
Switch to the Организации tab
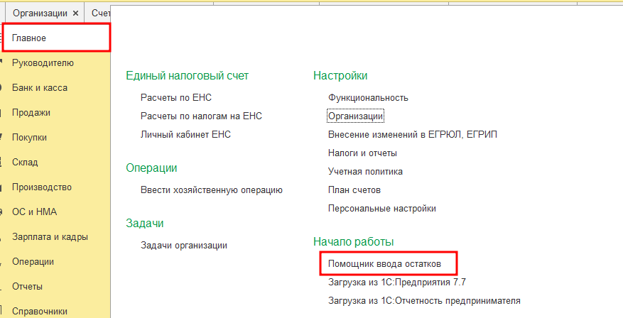[40, 13]
